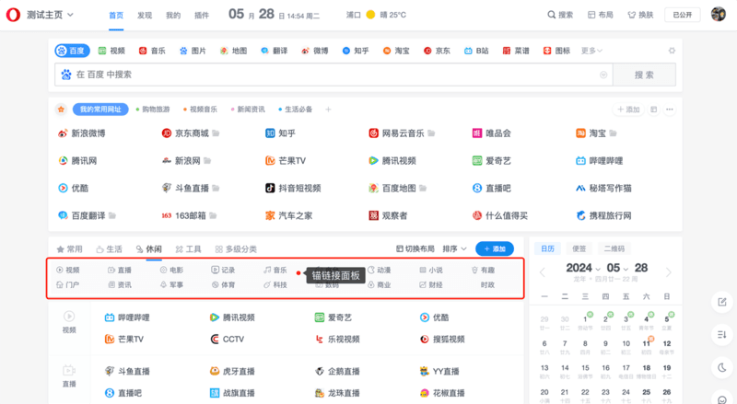Open favorites panel more options (…)
This screenshot has width=737, height=404.
point(670,110)
